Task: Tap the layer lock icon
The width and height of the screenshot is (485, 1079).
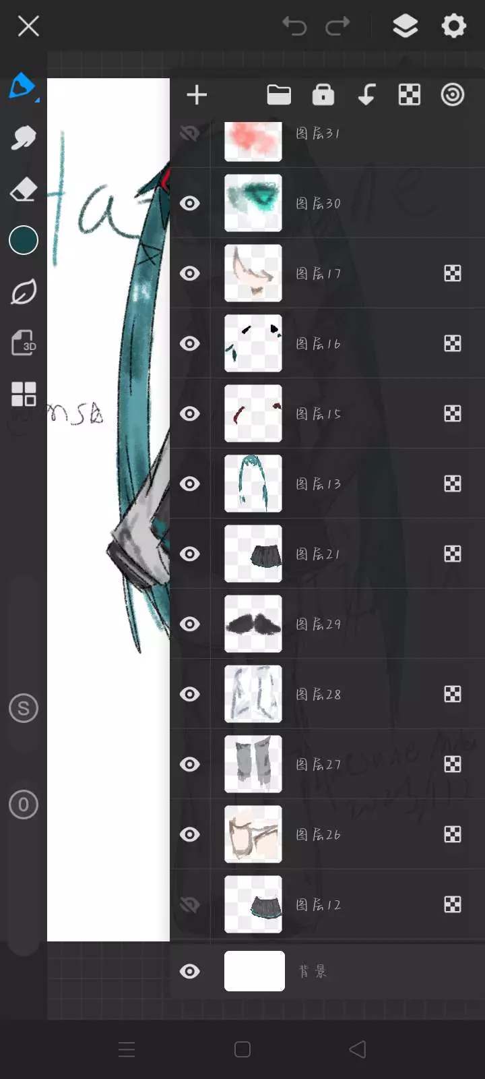Action: [x=323, y=95]
